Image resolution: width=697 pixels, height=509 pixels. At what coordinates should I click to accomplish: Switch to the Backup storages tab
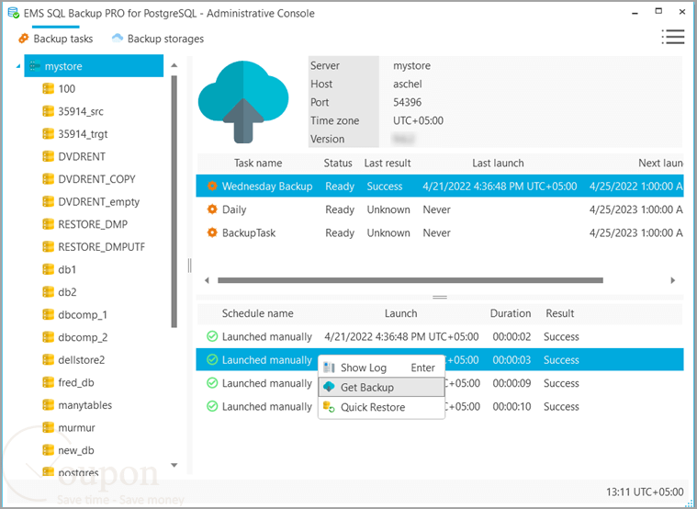pyautogui.click(x=157, y=39)
